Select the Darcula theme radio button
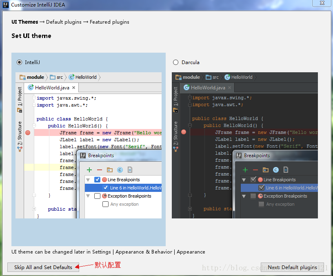The width and height of the screenshot is (333, 276). tap(175, 62)
